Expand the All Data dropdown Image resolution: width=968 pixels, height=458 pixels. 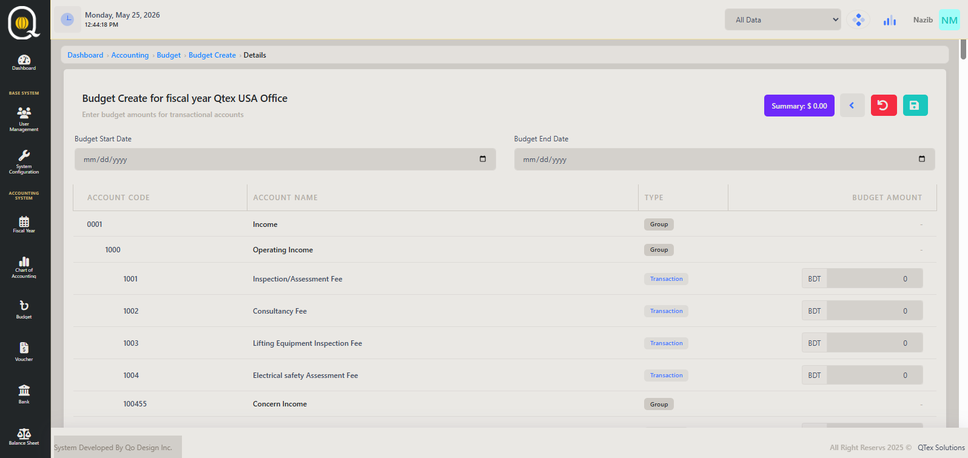782,19
